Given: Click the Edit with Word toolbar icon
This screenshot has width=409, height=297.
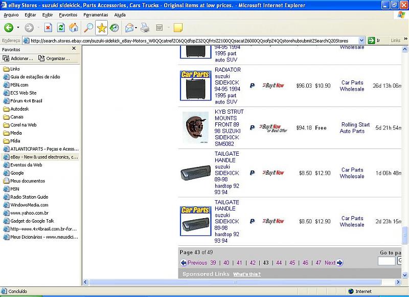Looking at the screenshot, I should point(159,28).
